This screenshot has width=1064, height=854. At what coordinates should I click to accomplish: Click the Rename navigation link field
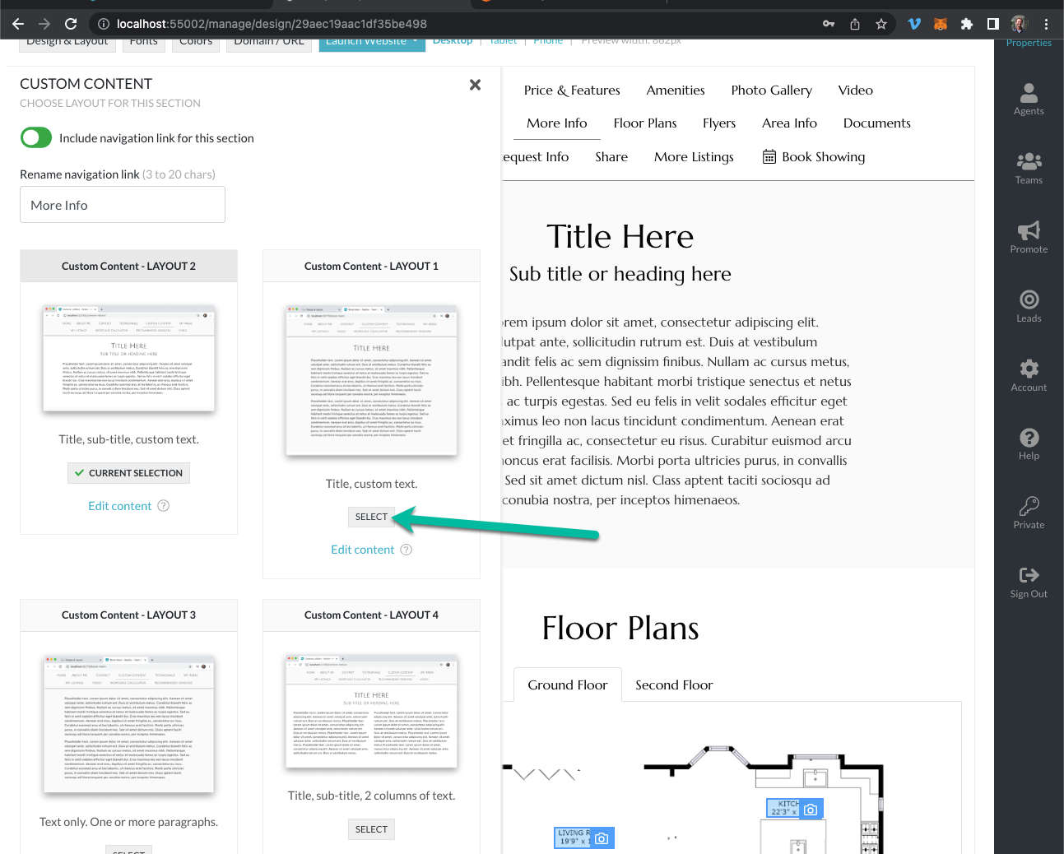pyautogui.click(x=123, y=205)
